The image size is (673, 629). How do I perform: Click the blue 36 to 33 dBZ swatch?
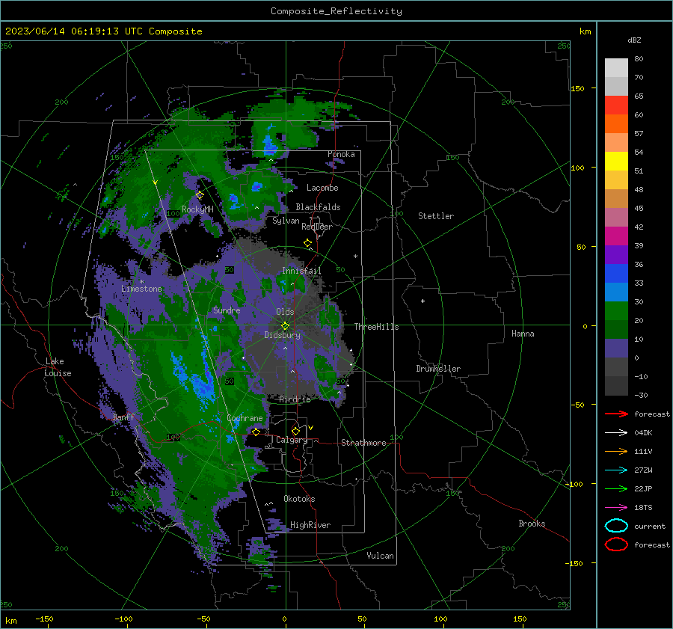pyautogui.click(x=616, y=273)
